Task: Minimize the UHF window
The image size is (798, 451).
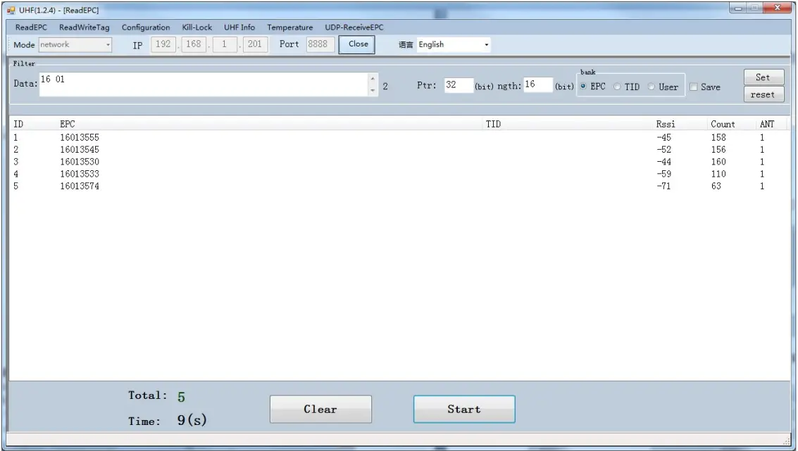Action: tap(737, 8)
